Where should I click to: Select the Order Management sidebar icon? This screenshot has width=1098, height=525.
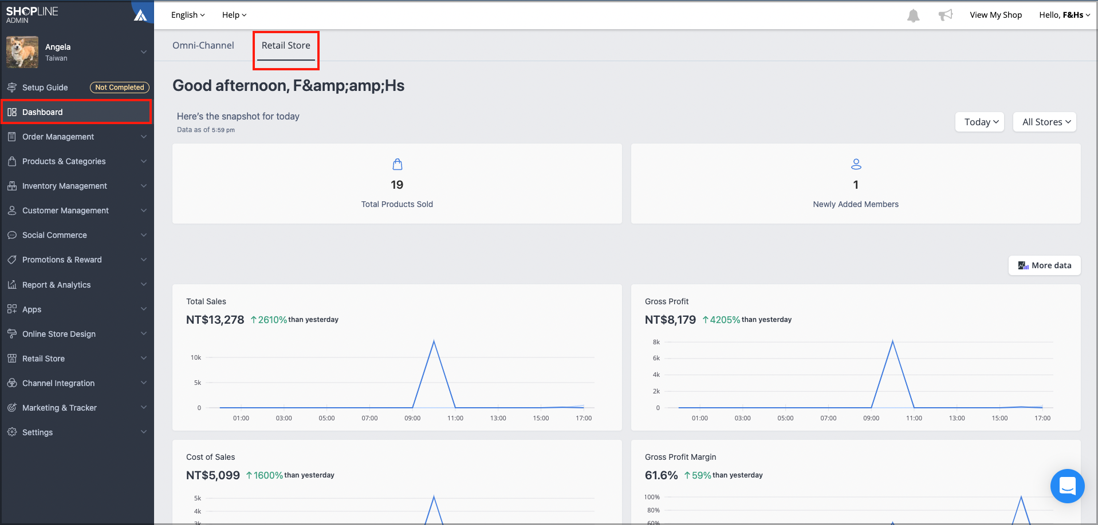tap(13, 137)
